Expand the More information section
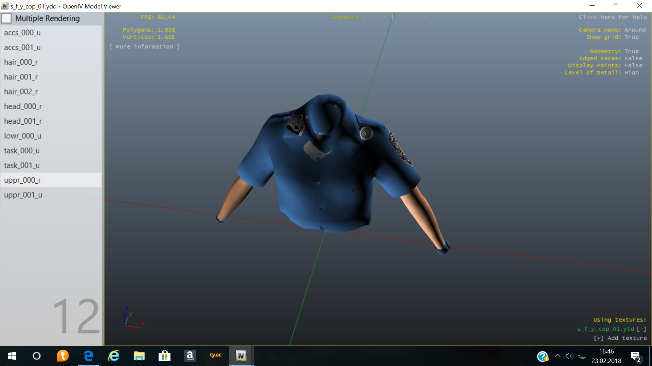Viewport: 652px width, 366px height. [144, 47]
